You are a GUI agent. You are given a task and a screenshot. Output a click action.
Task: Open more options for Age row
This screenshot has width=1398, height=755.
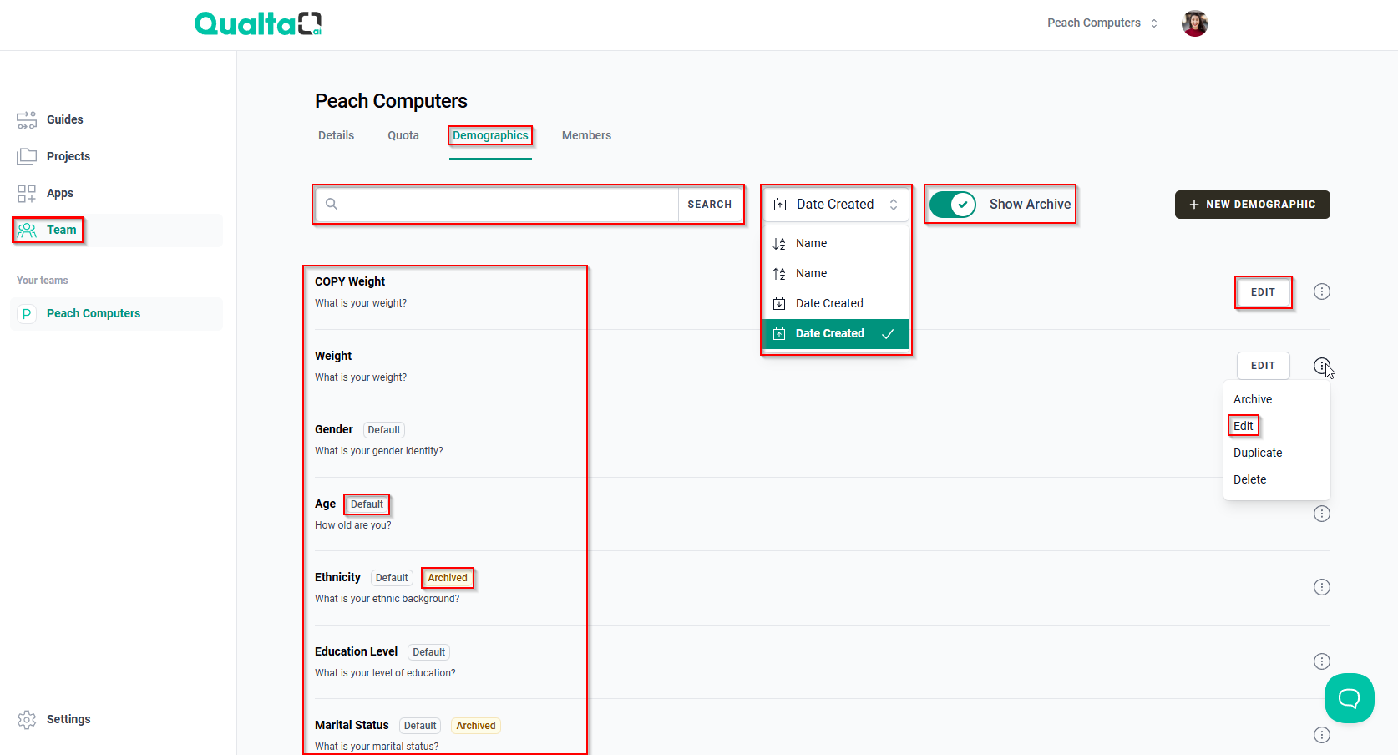pos(1322,514)
